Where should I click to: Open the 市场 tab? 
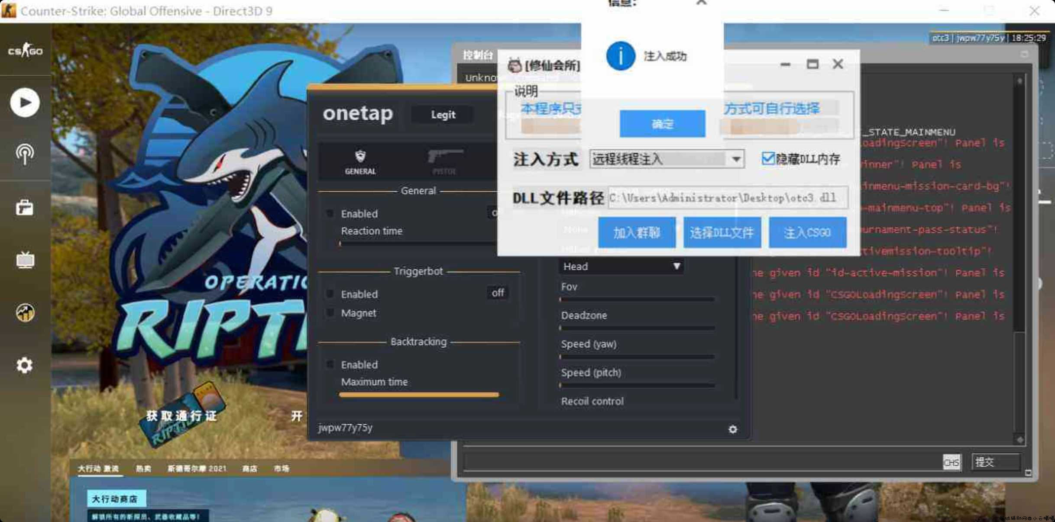pos(282,468)
